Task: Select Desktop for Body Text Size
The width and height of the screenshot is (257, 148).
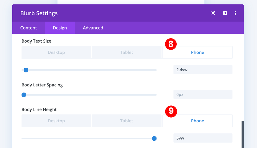Action: (x=56, y=53)
